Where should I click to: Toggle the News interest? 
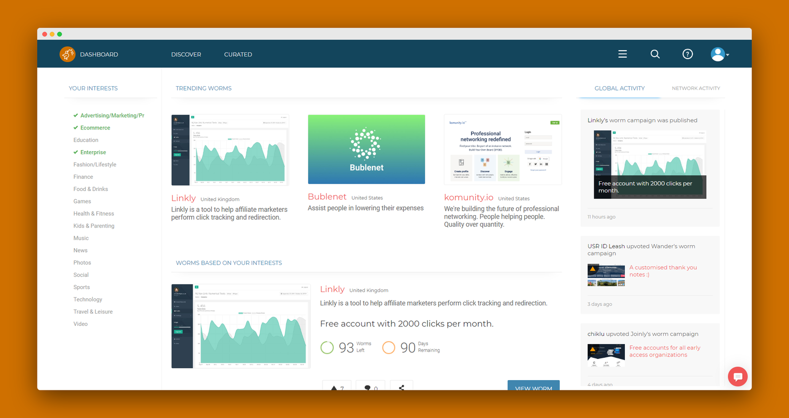coord(80,251)
